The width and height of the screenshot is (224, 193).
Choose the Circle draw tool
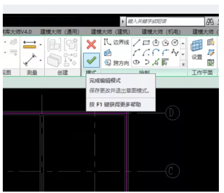click(x=175, y=43)
